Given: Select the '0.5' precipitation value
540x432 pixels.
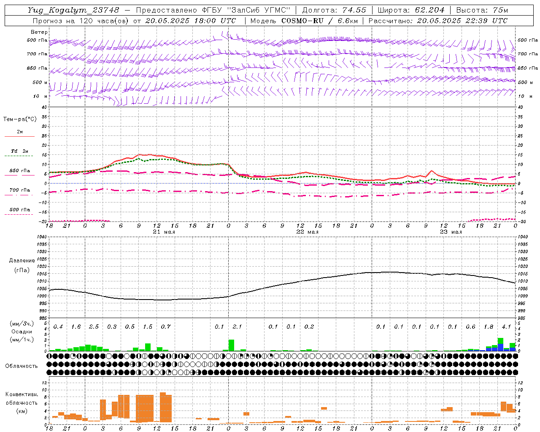Looking at the screenshot, I should [x=130, y=327].
